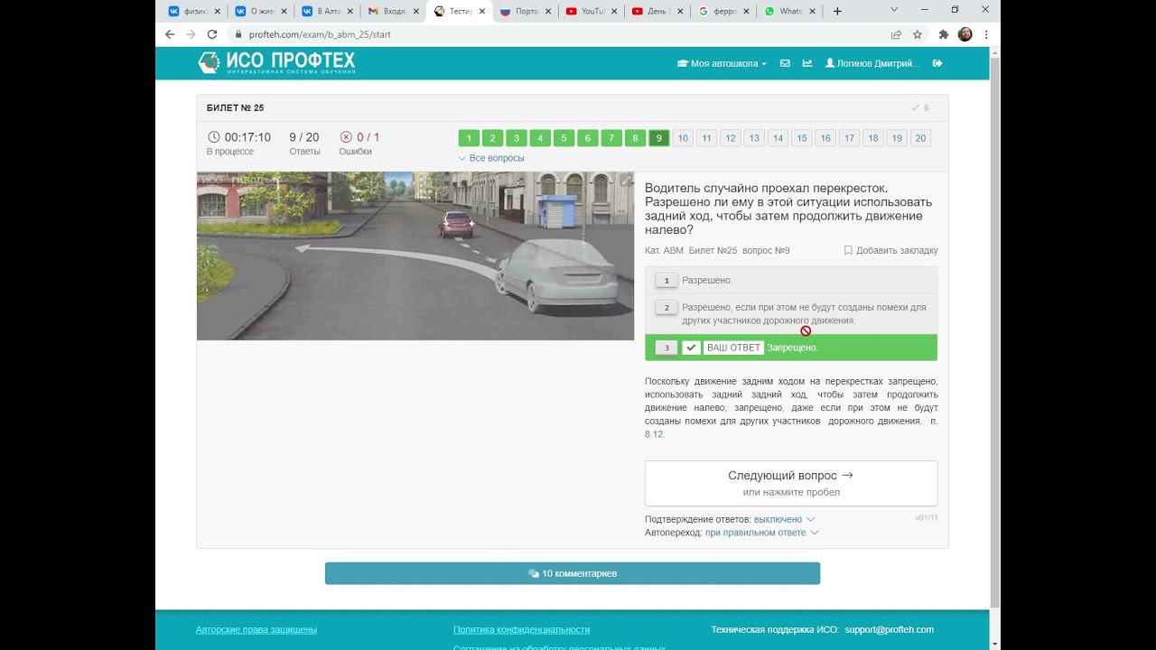1156x650 pixels.
Task: Open 'Политика конфиденциальности' link
Action: 521,629
